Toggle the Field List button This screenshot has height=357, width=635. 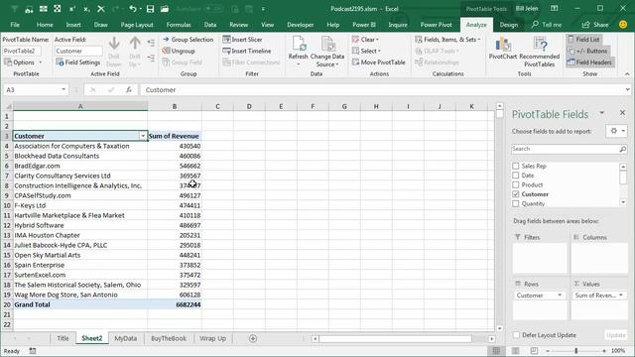583,40
